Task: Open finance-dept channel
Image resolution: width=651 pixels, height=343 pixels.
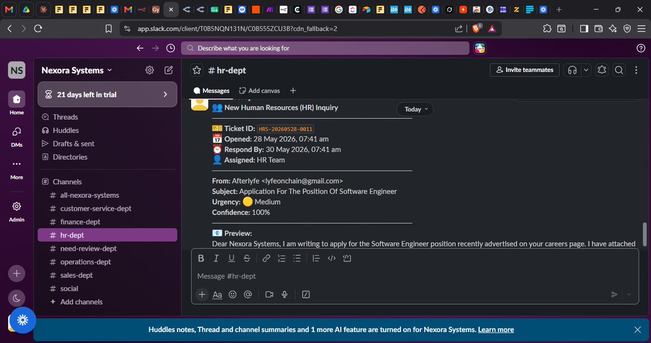Action: [x=107, y=222]
